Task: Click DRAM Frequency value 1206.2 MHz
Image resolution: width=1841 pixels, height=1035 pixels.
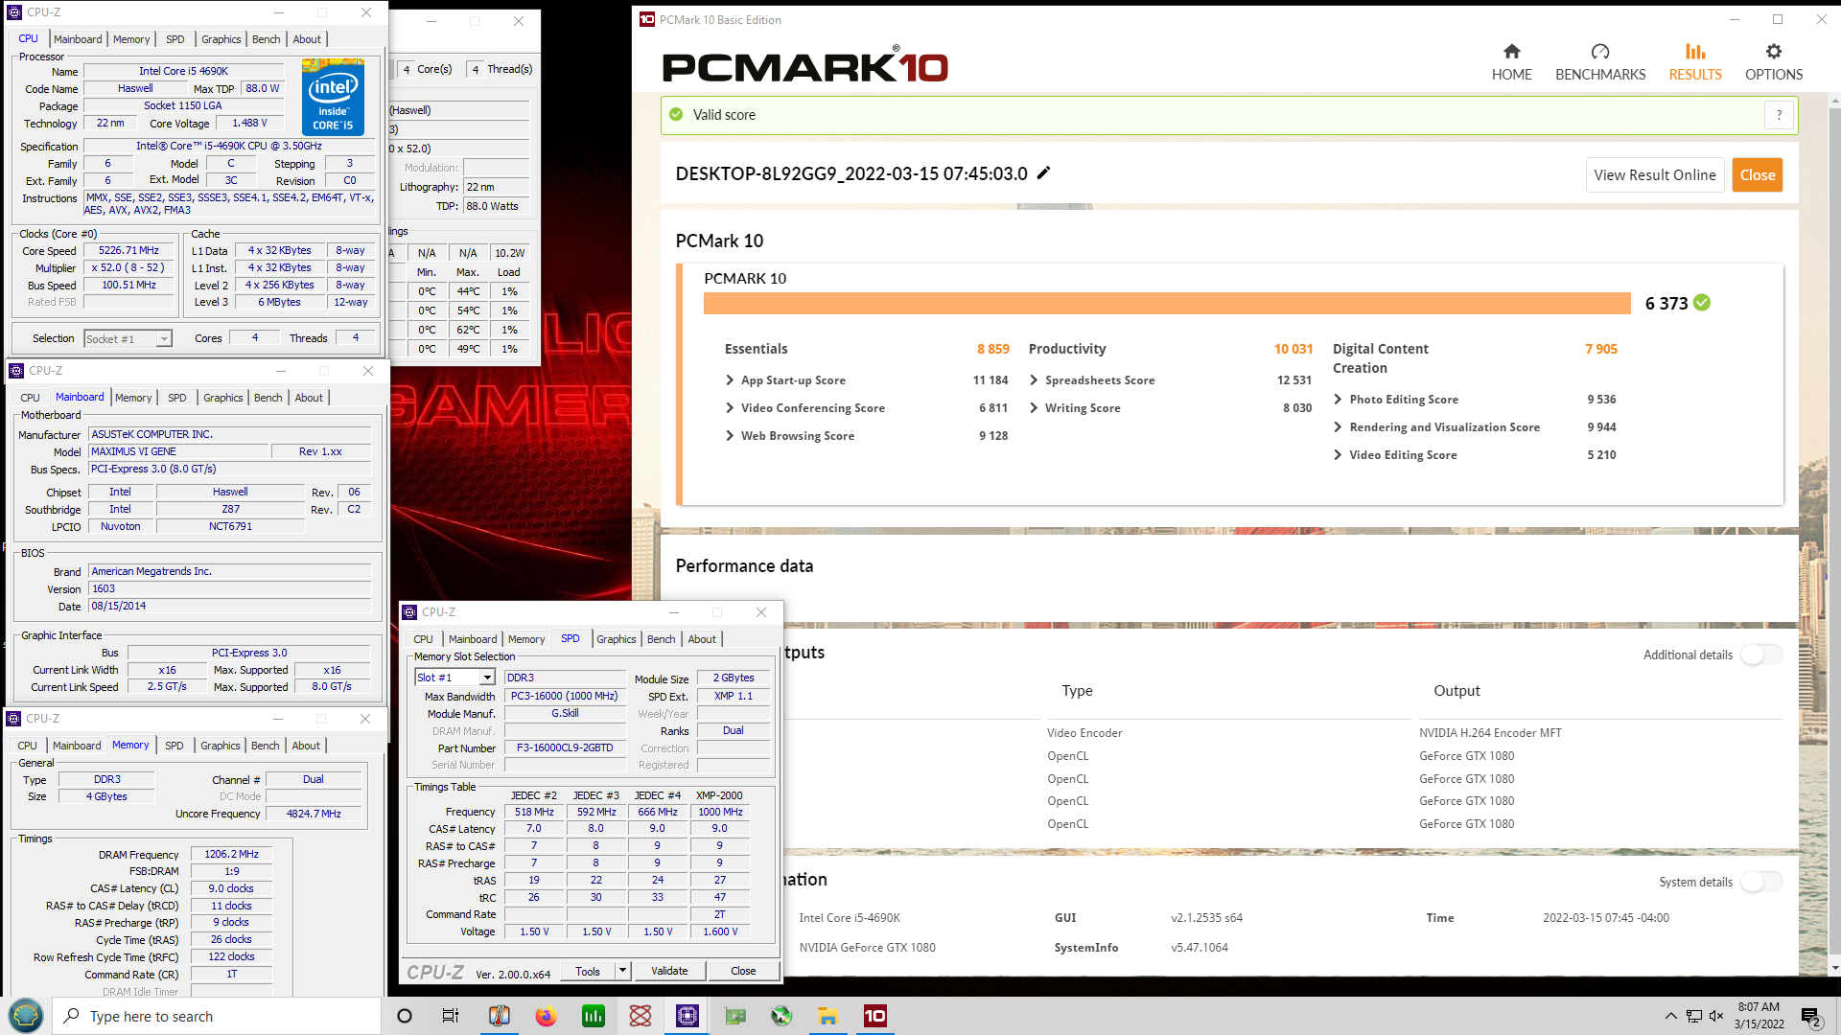Action: point(231,854)
